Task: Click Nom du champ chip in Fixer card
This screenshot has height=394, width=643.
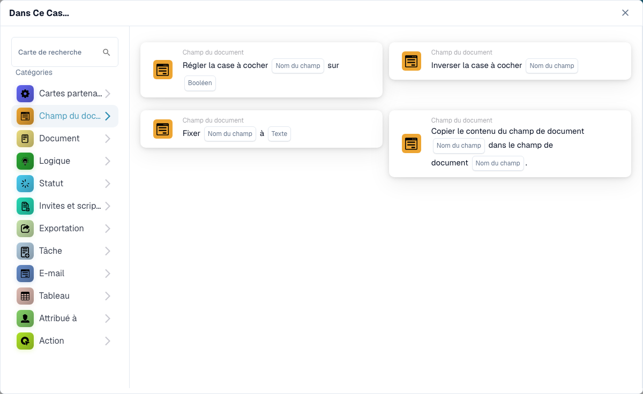Action: pos(230,134)
